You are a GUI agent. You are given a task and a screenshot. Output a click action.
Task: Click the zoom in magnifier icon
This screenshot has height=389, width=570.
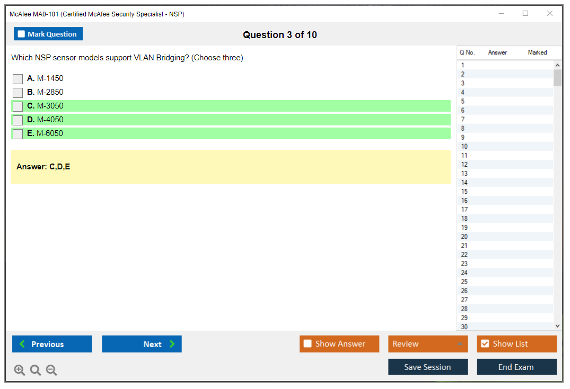click(20, 370)
